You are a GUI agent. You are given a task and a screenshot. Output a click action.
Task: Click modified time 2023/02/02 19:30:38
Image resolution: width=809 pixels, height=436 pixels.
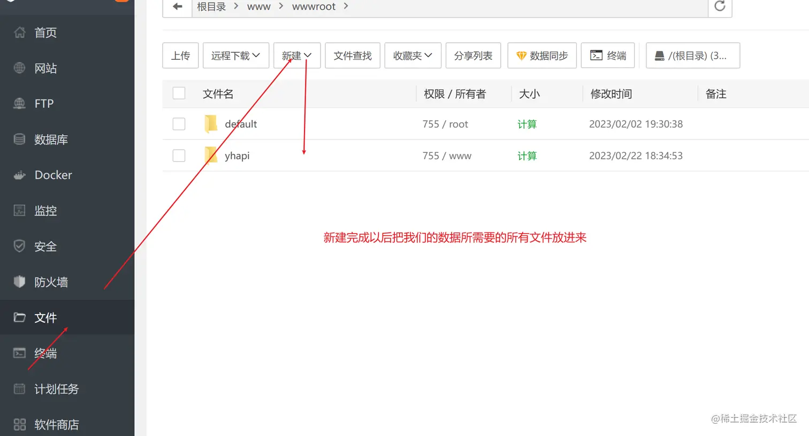[636, 124]
